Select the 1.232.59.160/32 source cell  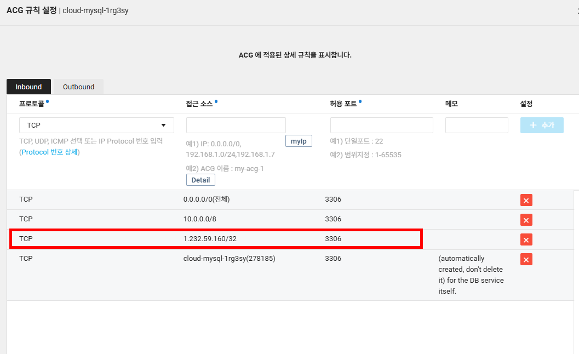[x=210, y=239]
